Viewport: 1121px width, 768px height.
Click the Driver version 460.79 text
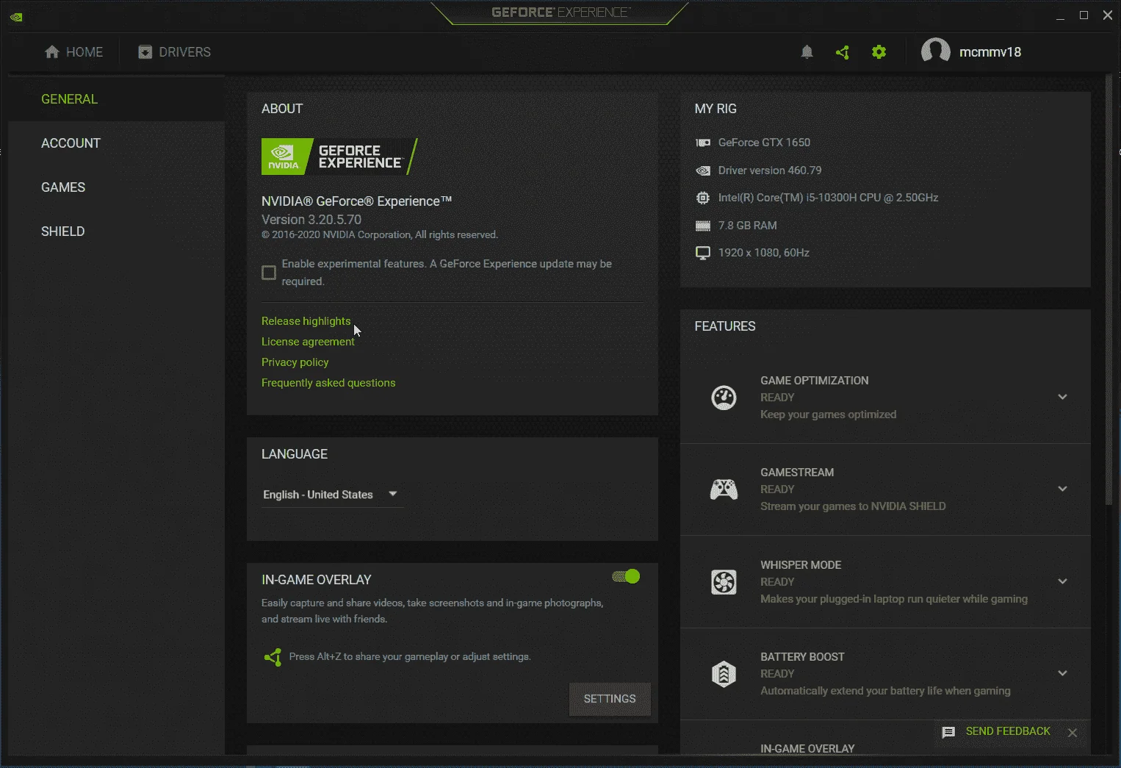(x=770, y=171)
